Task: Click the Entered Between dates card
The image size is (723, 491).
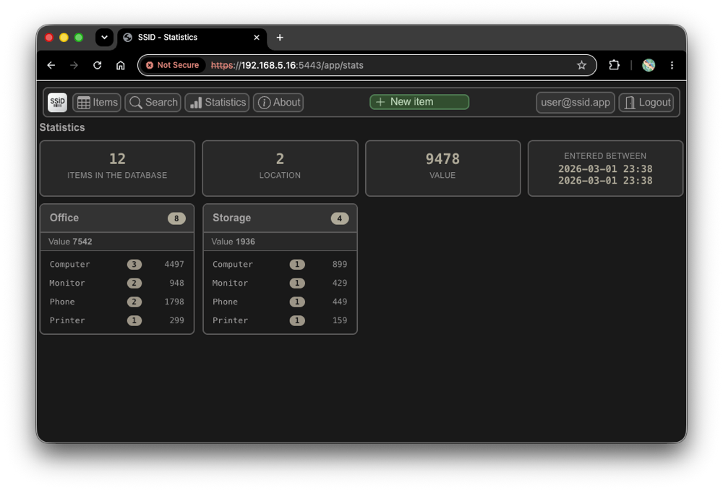Action: point(605,168)
